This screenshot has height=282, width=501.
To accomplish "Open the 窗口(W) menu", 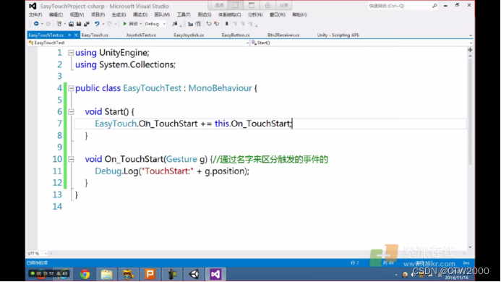I will (x=278, y=14).
